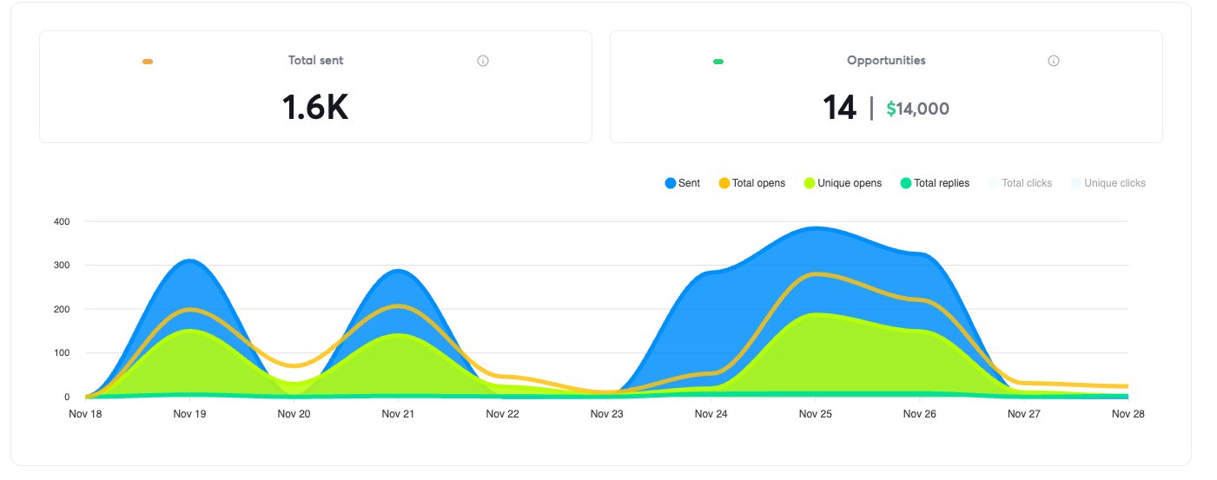Toggle the Unique opens legend item

coord(843,183)
